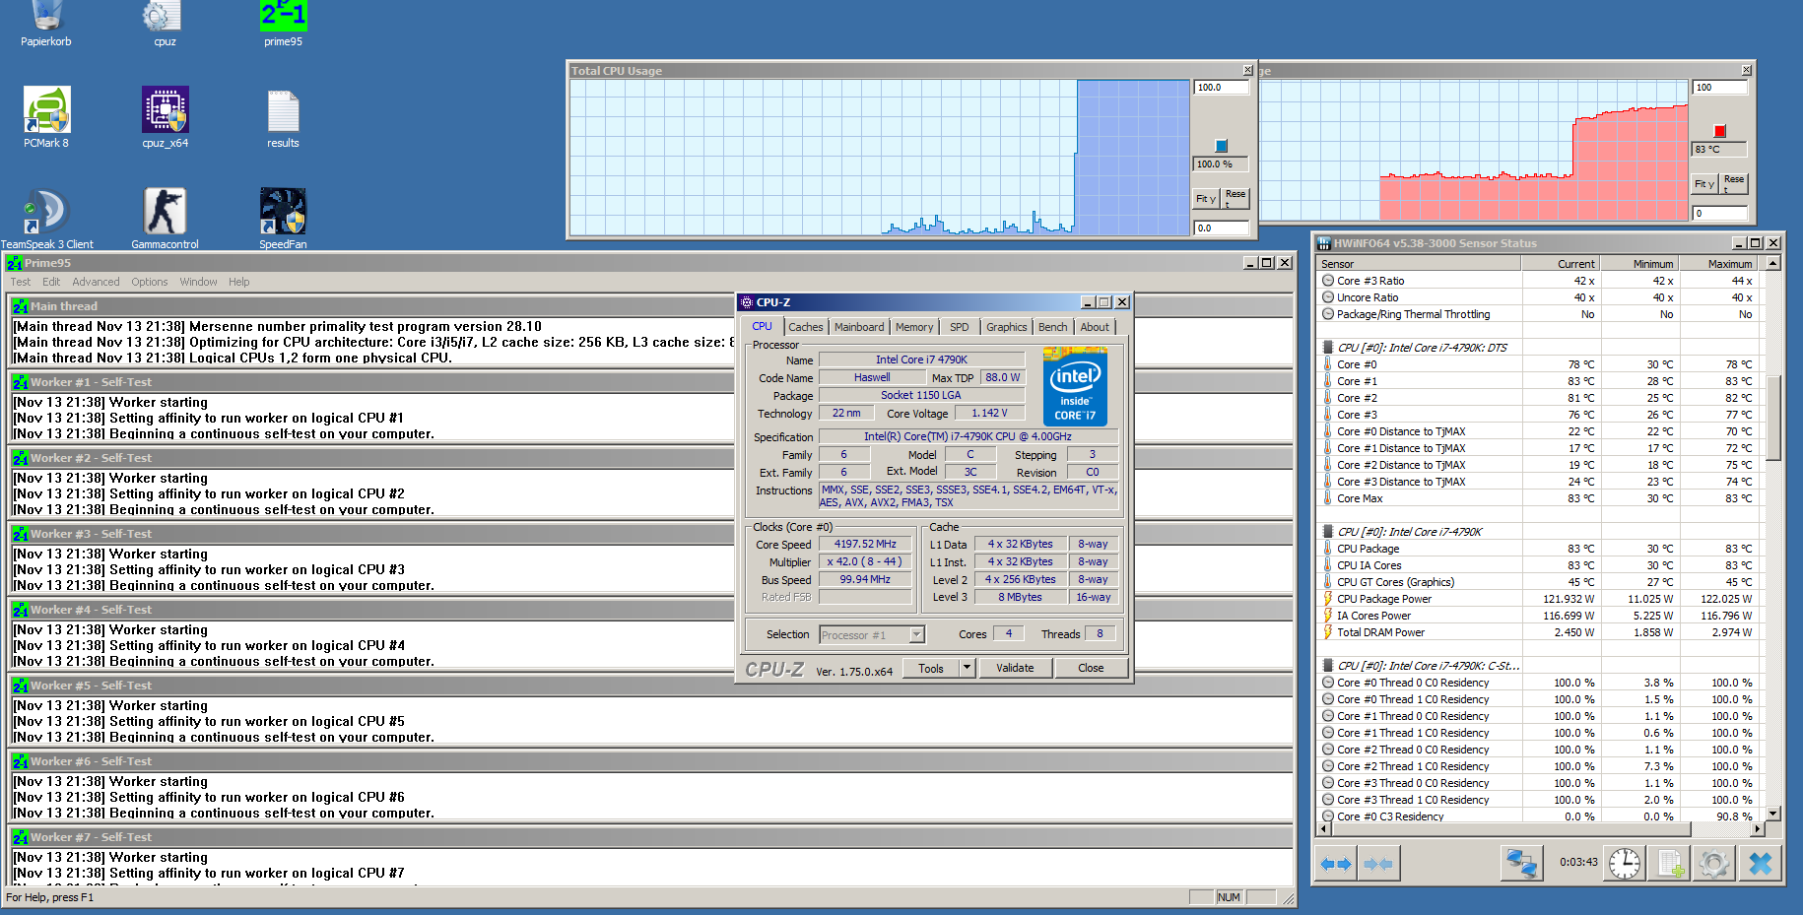Click HWiNFO scroll down arrow
Image resolution: width=1803 pixels, height=915 pixels.
click(1773, 815)
